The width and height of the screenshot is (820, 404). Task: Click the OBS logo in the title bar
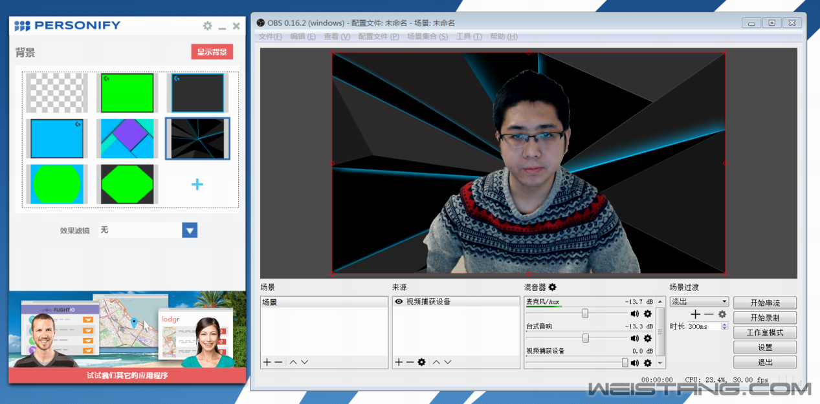[x=261, y=23]
